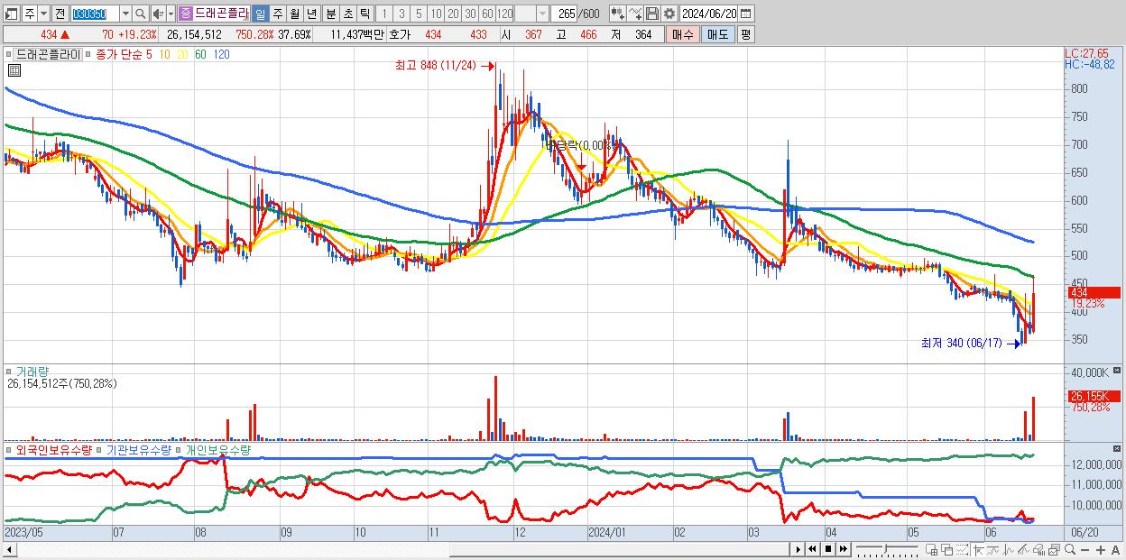Click the overlapping windows icon
1126x560 pixels.
[x=946, y=549]
